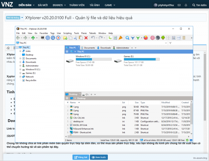Go up one folder with green arrow
The image size is (209, 161).
coord(33,38)
